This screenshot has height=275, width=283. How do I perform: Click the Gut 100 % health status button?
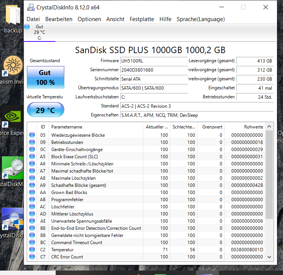coord(46,77)
